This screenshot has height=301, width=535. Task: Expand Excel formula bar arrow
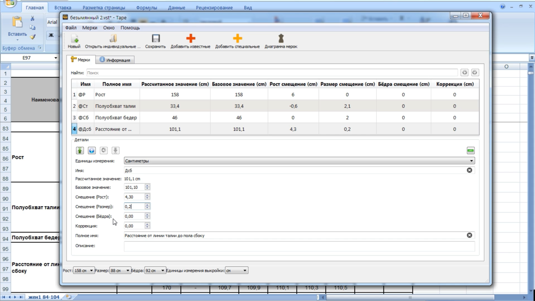click(x=532, y=58)
